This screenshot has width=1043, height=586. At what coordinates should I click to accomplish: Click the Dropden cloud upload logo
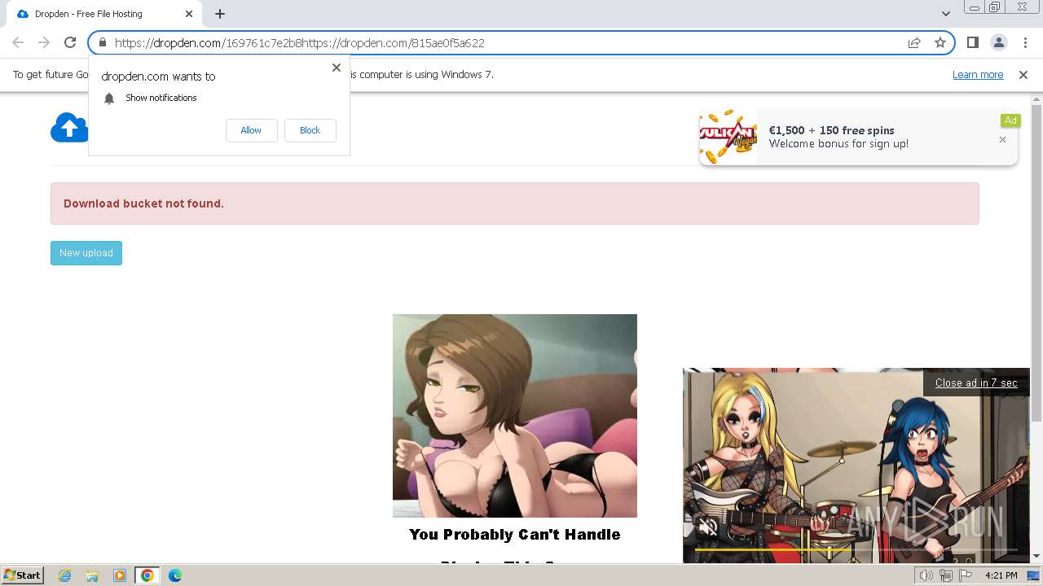coord(69,128)
